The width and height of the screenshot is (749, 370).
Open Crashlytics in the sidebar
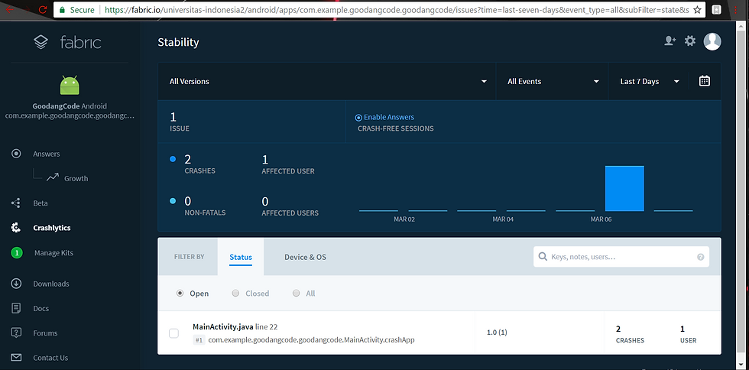click(x=52, y=228)
